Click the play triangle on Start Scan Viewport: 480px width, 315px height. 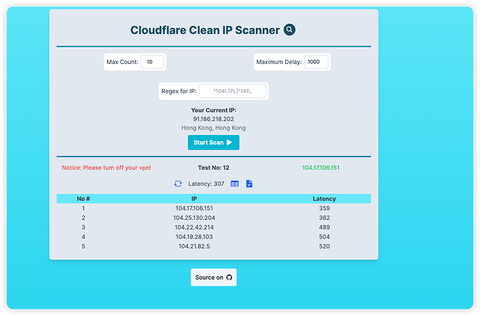(230, 143)
